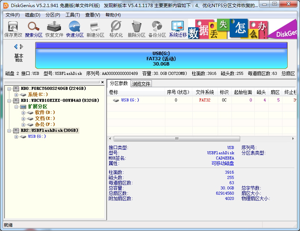
Task: Go to next disk with right arrow
Action: click(22, 47)
